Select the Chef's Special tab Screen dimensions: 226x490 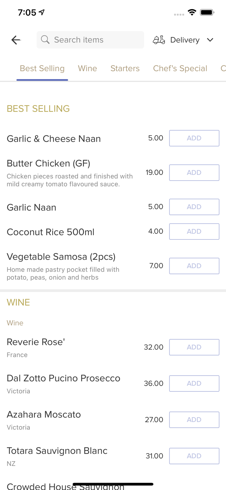(x=180, y=68)
